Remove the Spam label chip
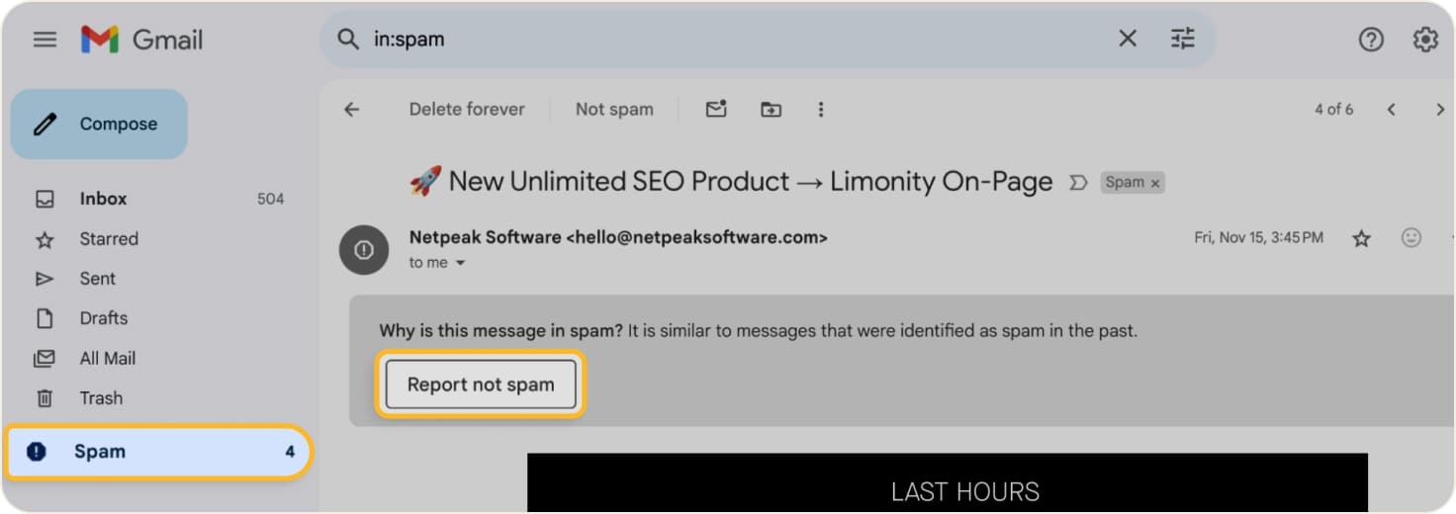The height and width of the screenshot is (514, 1456). point(1154,184)
